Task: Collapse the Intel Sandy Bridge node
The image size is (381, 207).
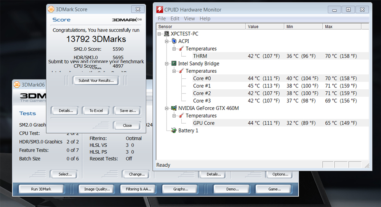Action: [x=167, y=64]
